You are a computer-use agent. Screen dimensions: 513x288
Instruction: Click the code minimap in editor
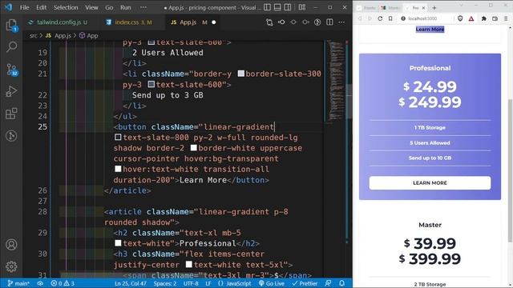[336, 82]
